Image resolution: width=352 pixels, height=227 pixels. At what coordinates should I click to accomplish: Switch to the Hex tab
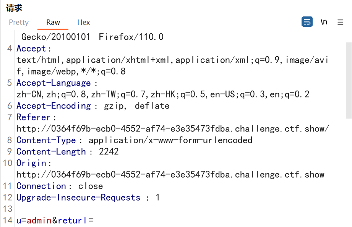83,22
